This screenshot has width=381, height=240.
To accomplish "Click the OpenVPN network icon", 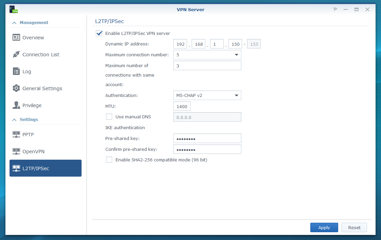I will [16, 152].
